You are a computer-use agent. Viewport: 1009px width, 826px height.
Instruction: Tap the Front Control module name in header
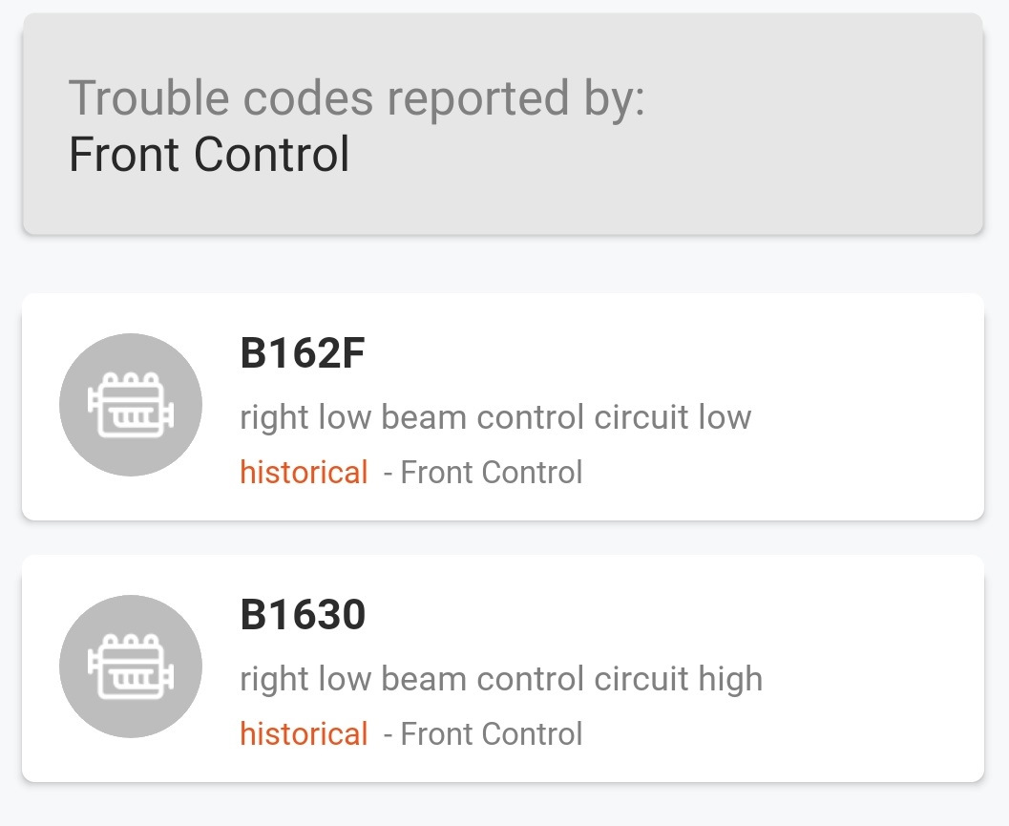point(209,155)
